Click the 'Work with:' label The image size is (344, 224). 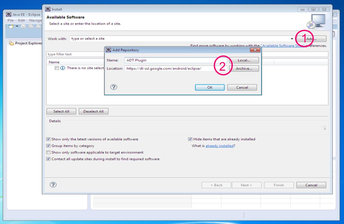point(57,39)
